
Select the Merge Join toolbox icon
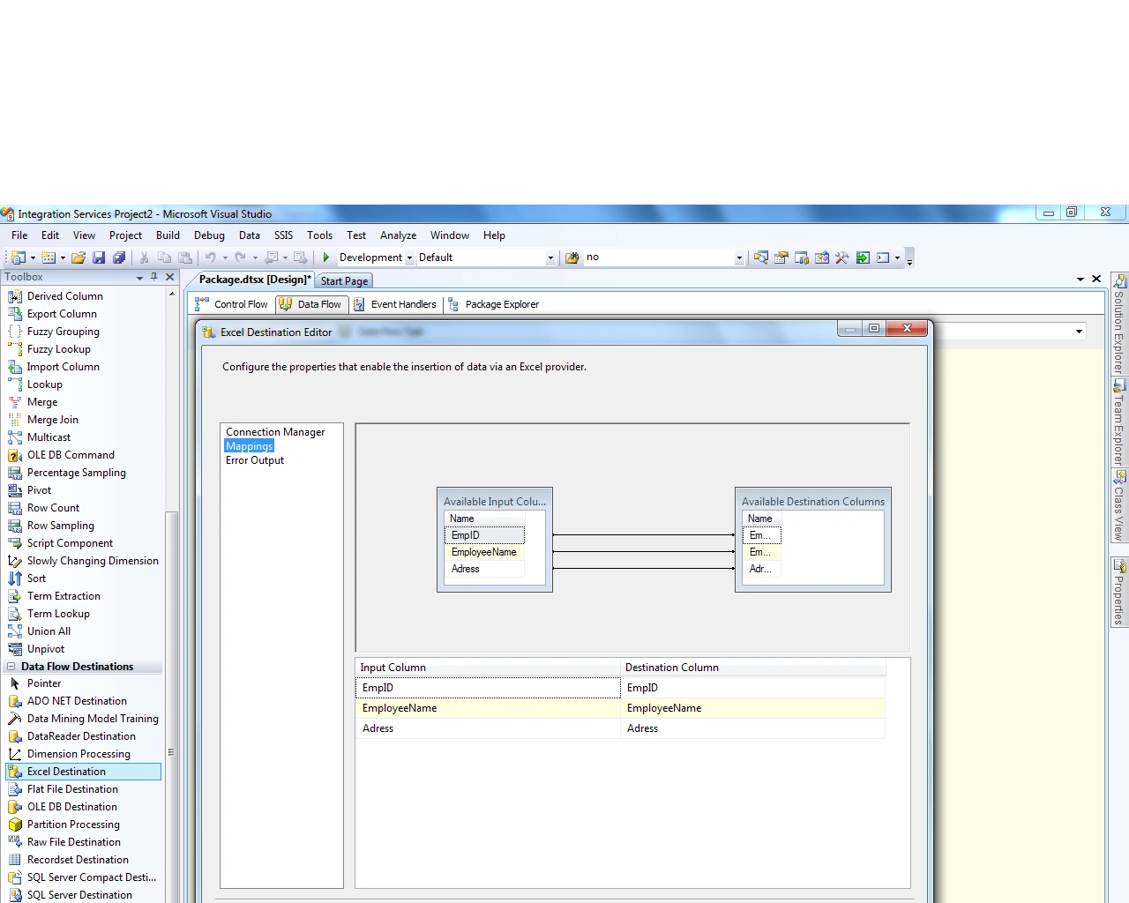pyautogui.click(x=15, y=420)
